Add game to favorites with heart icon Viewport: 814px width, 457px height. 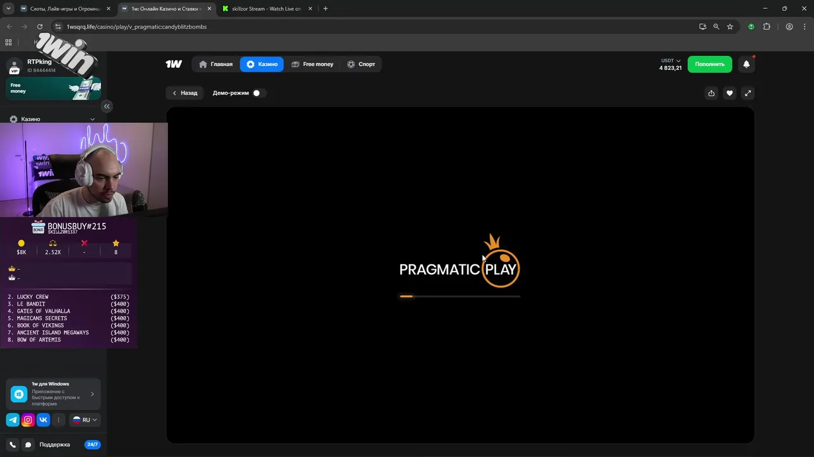[729, 93]
